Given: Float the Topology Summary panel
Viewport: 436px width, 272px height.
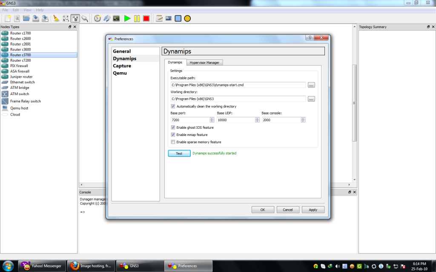Looking at the screenshot, I should [x=428, y=27].
